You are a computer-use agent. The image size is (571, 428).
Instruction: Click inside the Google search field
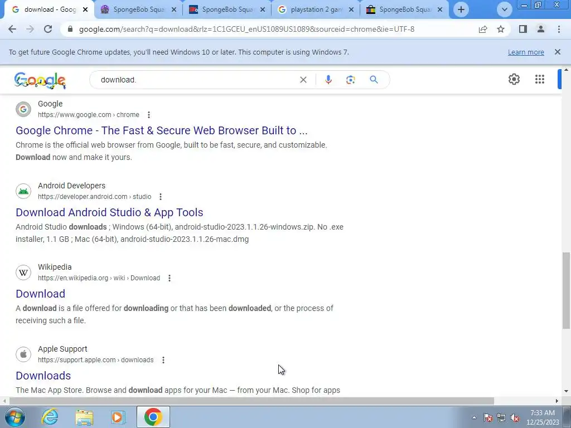[197, 80]
